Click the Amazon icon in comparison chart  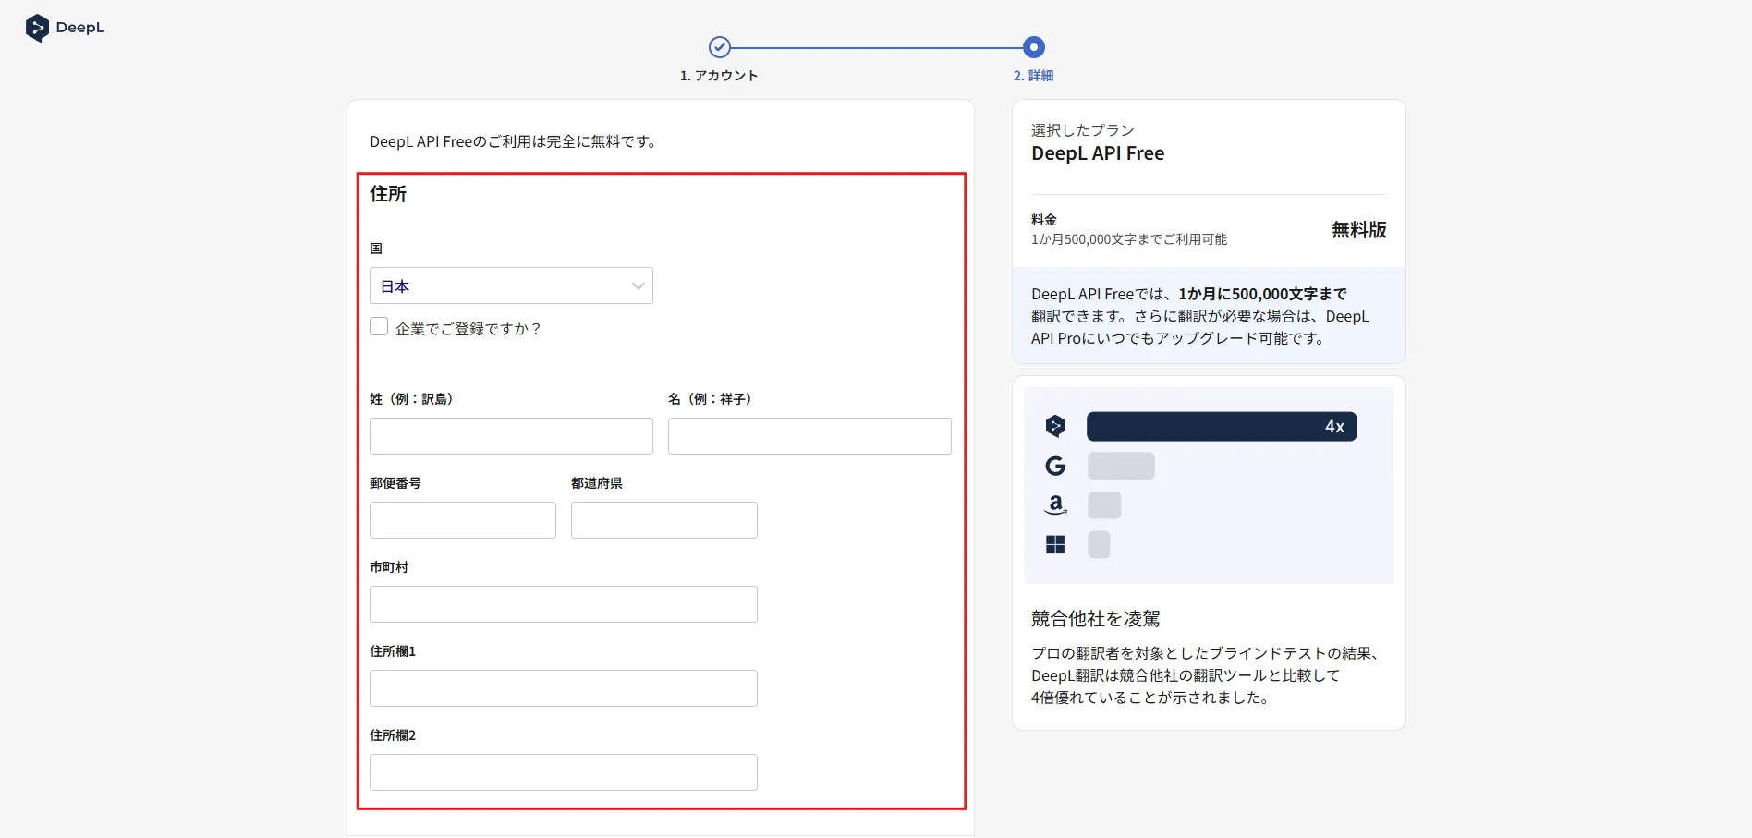pyautogui.click(x=1055, y=505)
